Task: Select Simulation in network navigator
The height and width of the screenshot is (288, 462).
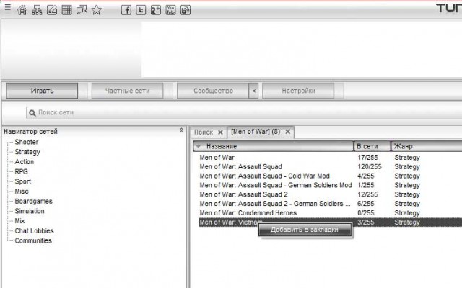Action: coord(30,211)
